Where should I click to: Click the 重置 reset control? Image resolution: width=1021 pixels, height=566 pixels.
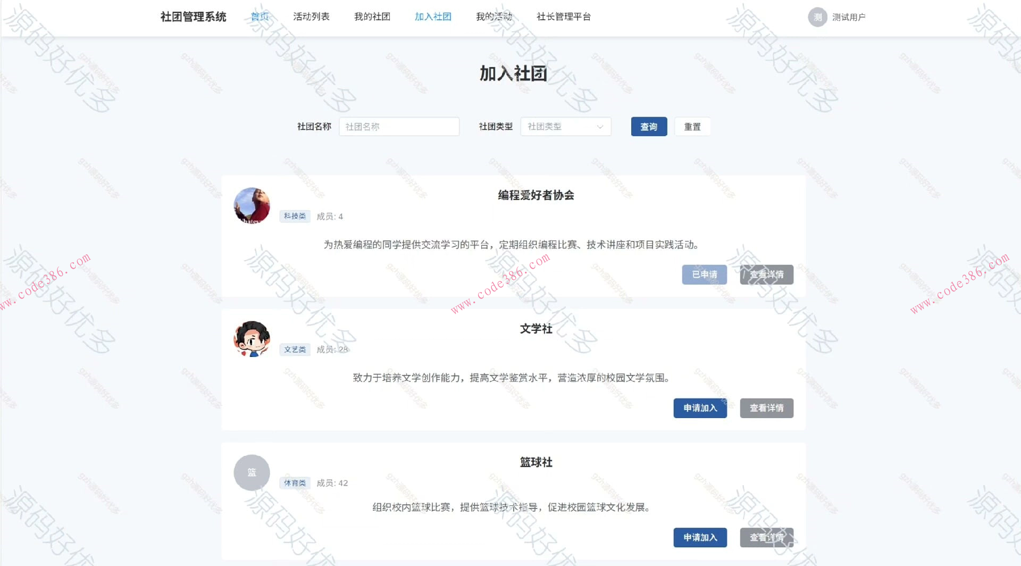click(692, 127)
